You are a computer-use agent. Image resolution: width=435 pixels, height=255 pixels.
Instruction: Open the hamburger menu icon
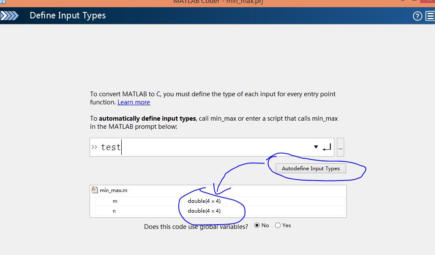point(430,16)
